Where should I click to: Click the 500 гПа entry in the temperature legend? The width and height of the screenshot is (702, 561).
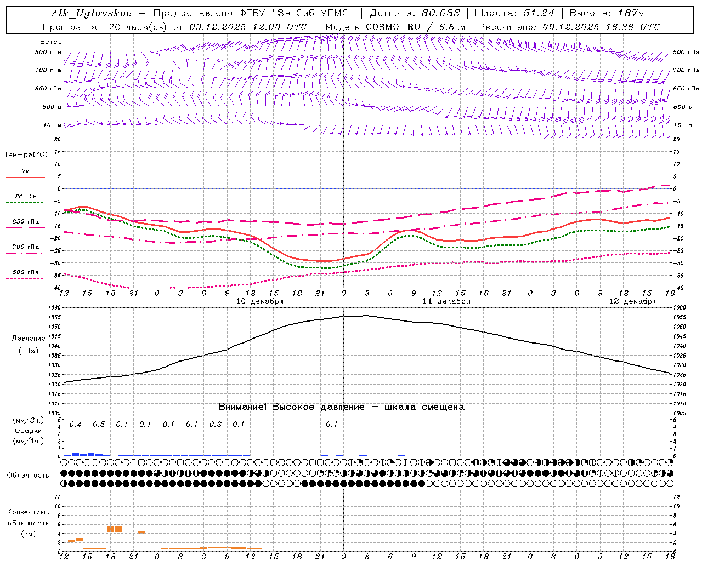coord(26,274)
